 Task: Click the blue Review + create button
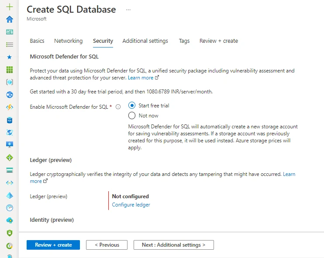(53, 245)
